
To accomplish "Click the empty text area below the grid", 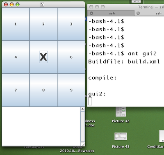I will pyautogui.click(x=41, y=126).
